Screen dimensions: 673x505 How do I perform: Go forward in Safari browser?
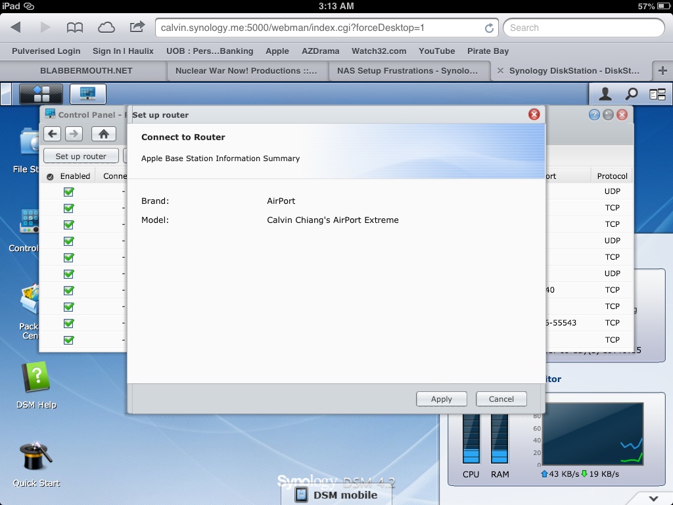[x=45, y=28]
